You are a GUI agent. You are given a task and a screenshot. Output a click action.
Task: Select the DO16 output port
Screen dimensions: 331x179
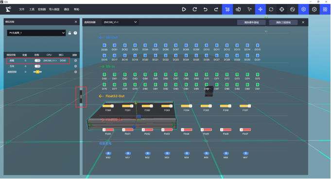(x=105, y=55)
